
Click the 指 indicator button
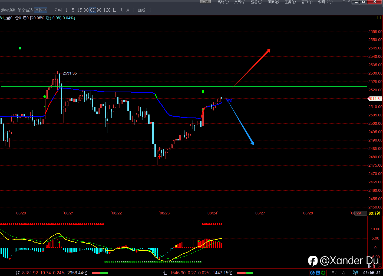[370, 267]
